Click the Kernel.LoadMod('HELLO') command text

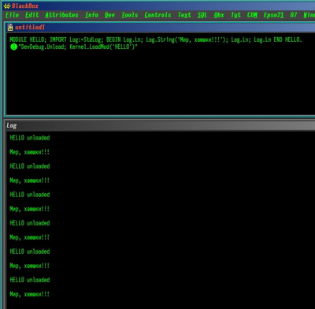coord(102,47)
